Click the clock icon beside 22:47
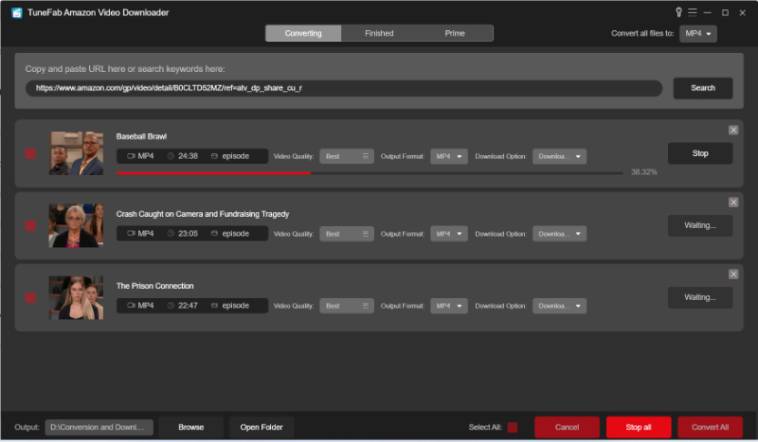758x442 pixels. click(x=171, y=306)
